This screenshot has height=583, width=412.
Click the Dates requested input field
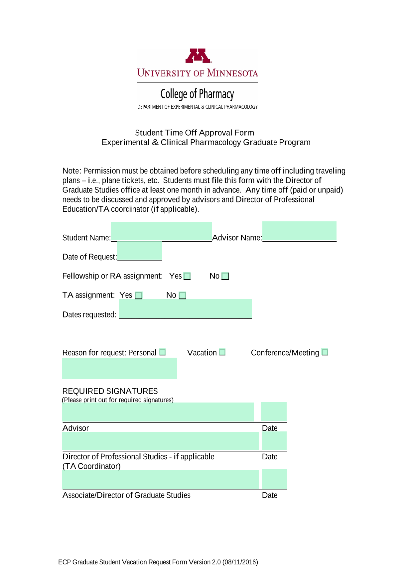click(x=185, y=308)
